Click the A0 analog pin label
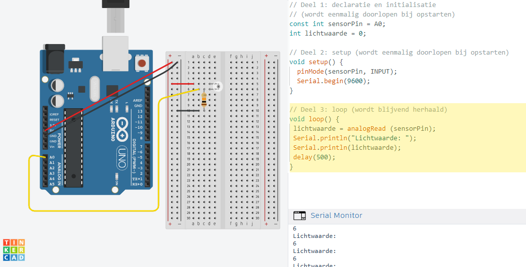526x267 pixels. [x=52, y=157]
